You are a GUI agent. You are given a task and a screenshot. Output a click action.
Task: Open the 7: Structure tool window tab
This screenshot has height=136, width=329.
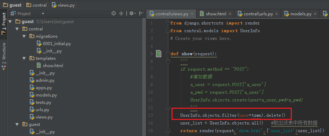tap(4, 56)
